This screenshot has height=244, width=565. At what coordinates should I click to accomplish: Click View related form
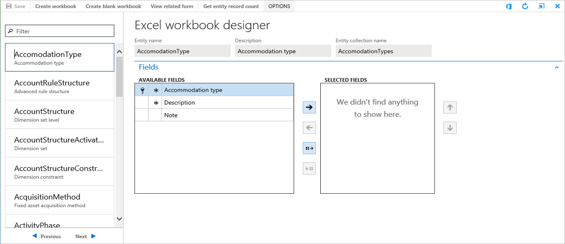[172, 6]
